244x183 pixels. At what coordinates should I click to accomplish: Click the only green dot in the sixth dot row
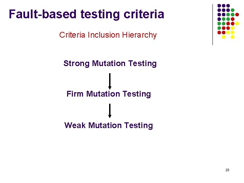click(x=219, y=28)
